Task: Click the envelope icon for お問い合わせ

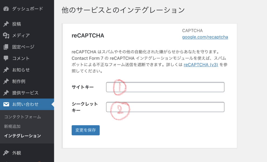Action: pyautogui.click(x=6, y=104)
